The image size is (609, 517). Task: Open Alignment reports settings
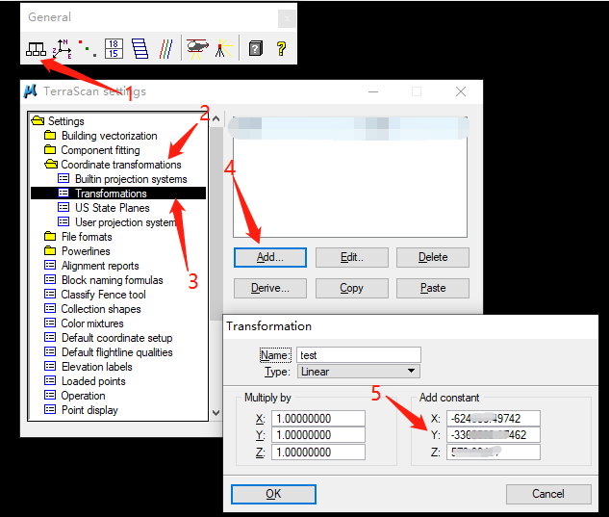pyautogui.click(x=100, y=266)
